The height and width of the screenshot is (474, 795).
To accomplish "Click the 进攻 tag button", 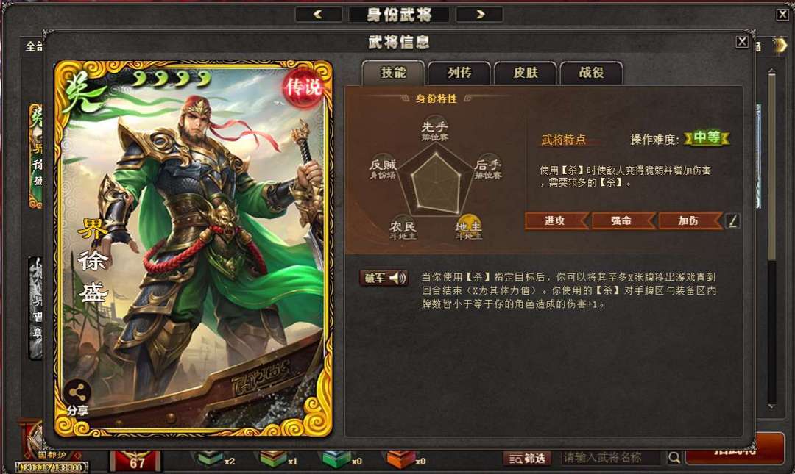I will point(556,220).
